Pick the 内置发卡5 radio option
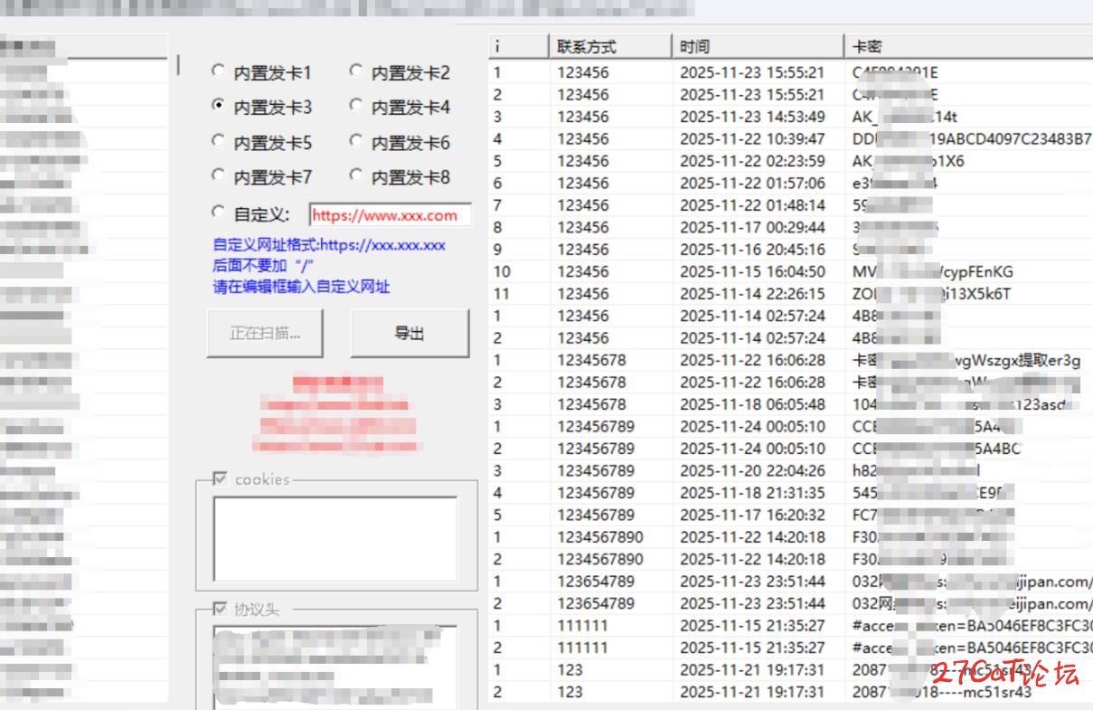1093x710 pixels. point(218,142)
